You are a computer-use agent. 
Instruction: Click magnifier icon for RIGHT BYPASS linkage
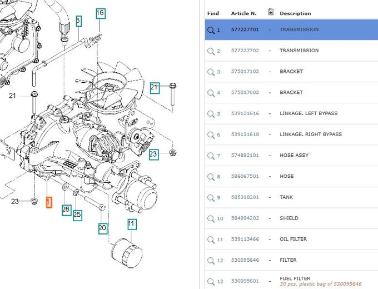coord(211,135)
